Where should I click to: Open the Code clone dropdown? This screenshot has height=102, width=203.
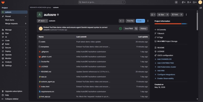(x=140, y=21)
